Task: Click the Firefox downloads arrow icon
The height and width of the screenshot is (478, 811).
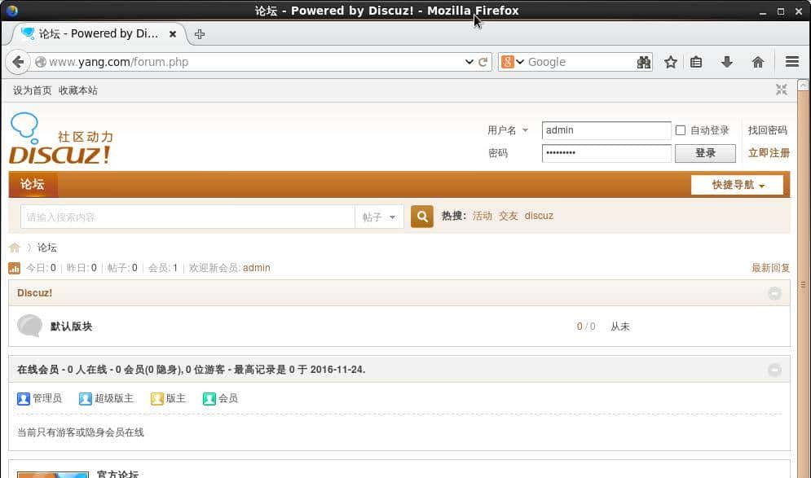Action: (725, 61)
